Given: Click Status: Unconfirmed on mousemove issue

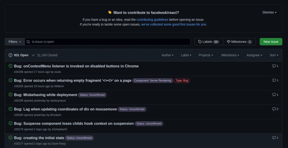Looking at the screenshot, I should coord(132,109).
